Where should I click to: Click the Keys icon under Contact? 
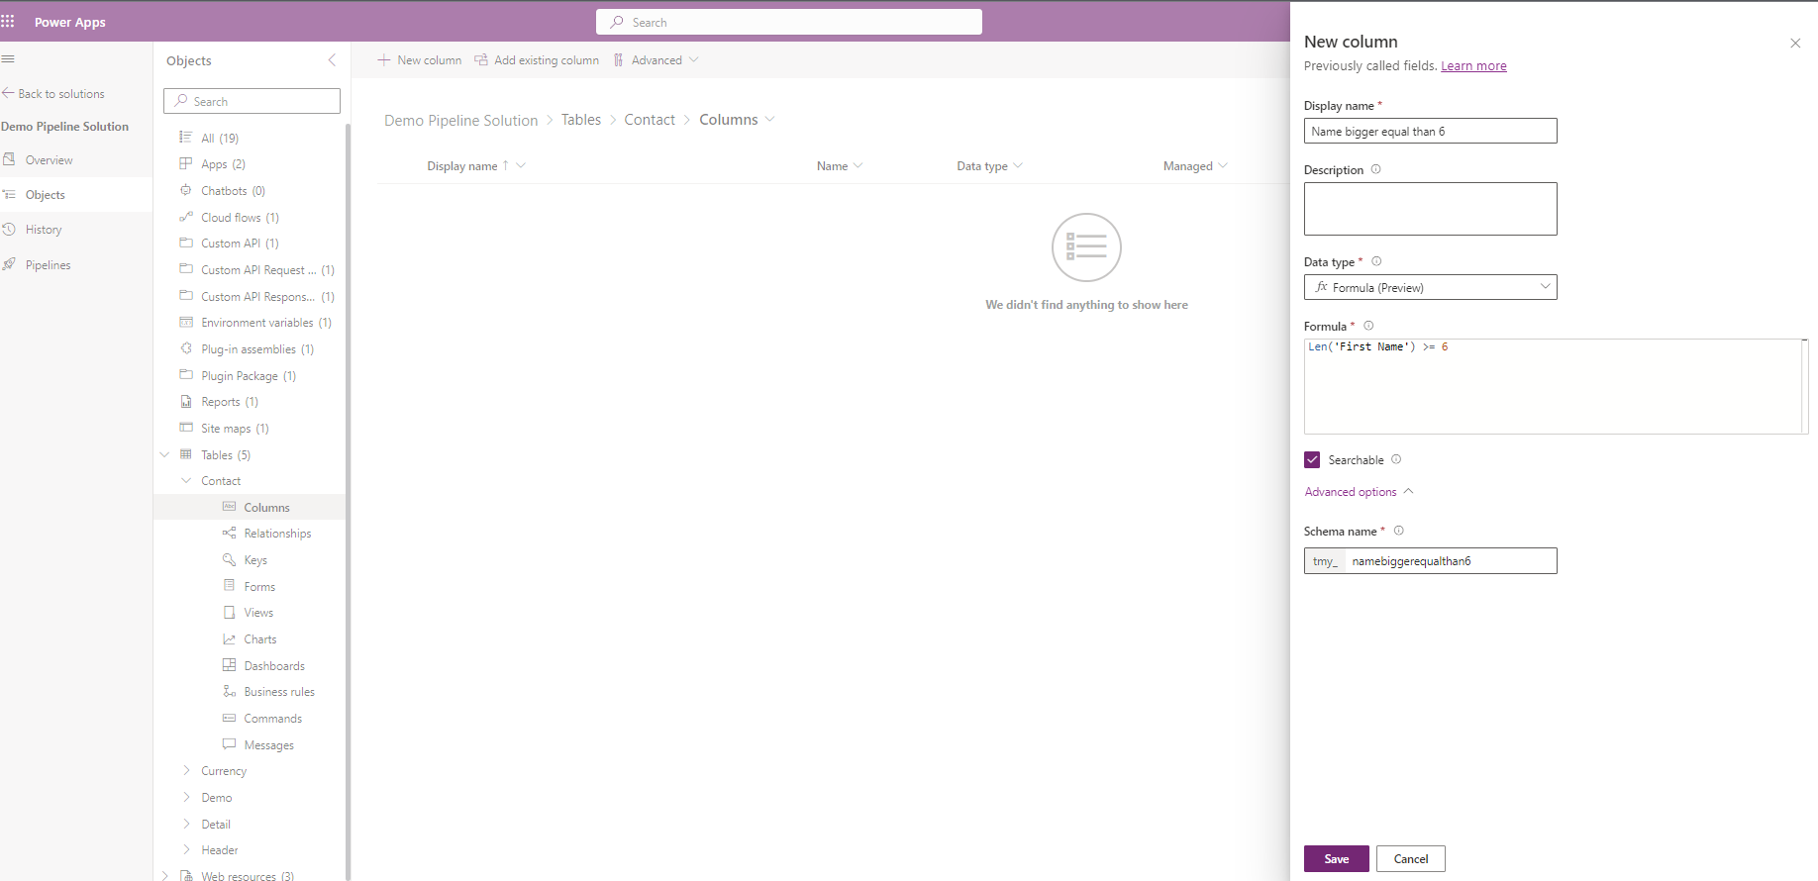click(229, 559)
